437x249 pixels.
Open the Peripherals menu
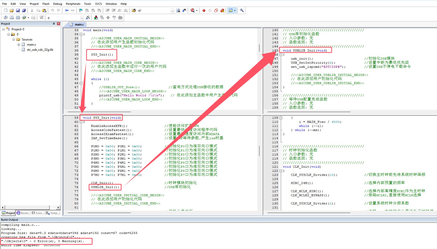point(73,4)
